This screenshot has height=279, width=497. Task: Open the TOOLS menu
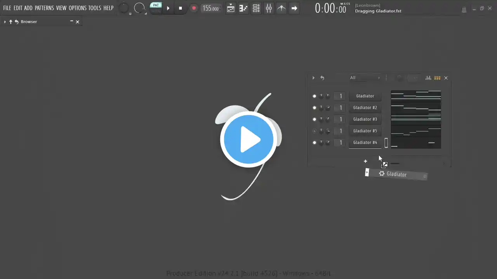click(95, 8)
